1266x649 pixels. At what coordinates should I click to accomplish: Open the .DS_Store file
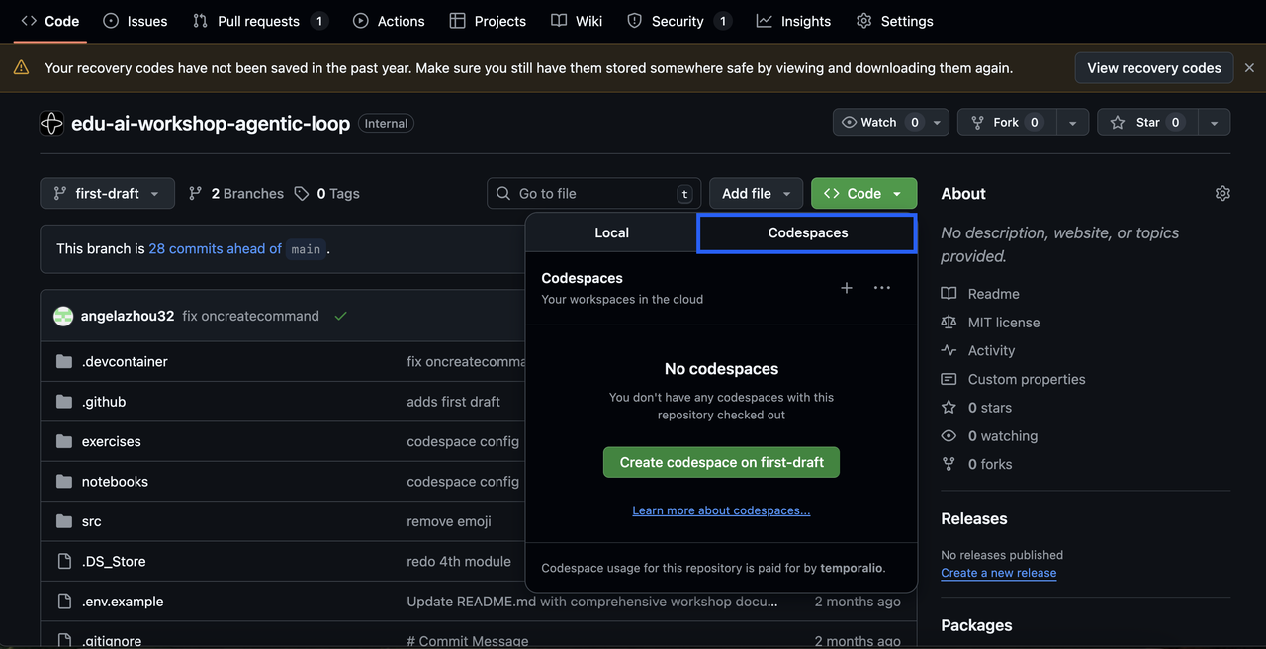(x=114, y=561)
